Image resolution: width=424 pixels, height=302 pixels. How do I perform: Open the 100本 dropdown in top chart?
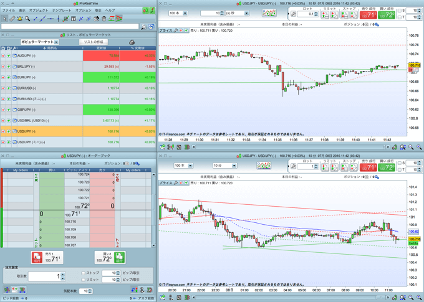click(178, 13)
